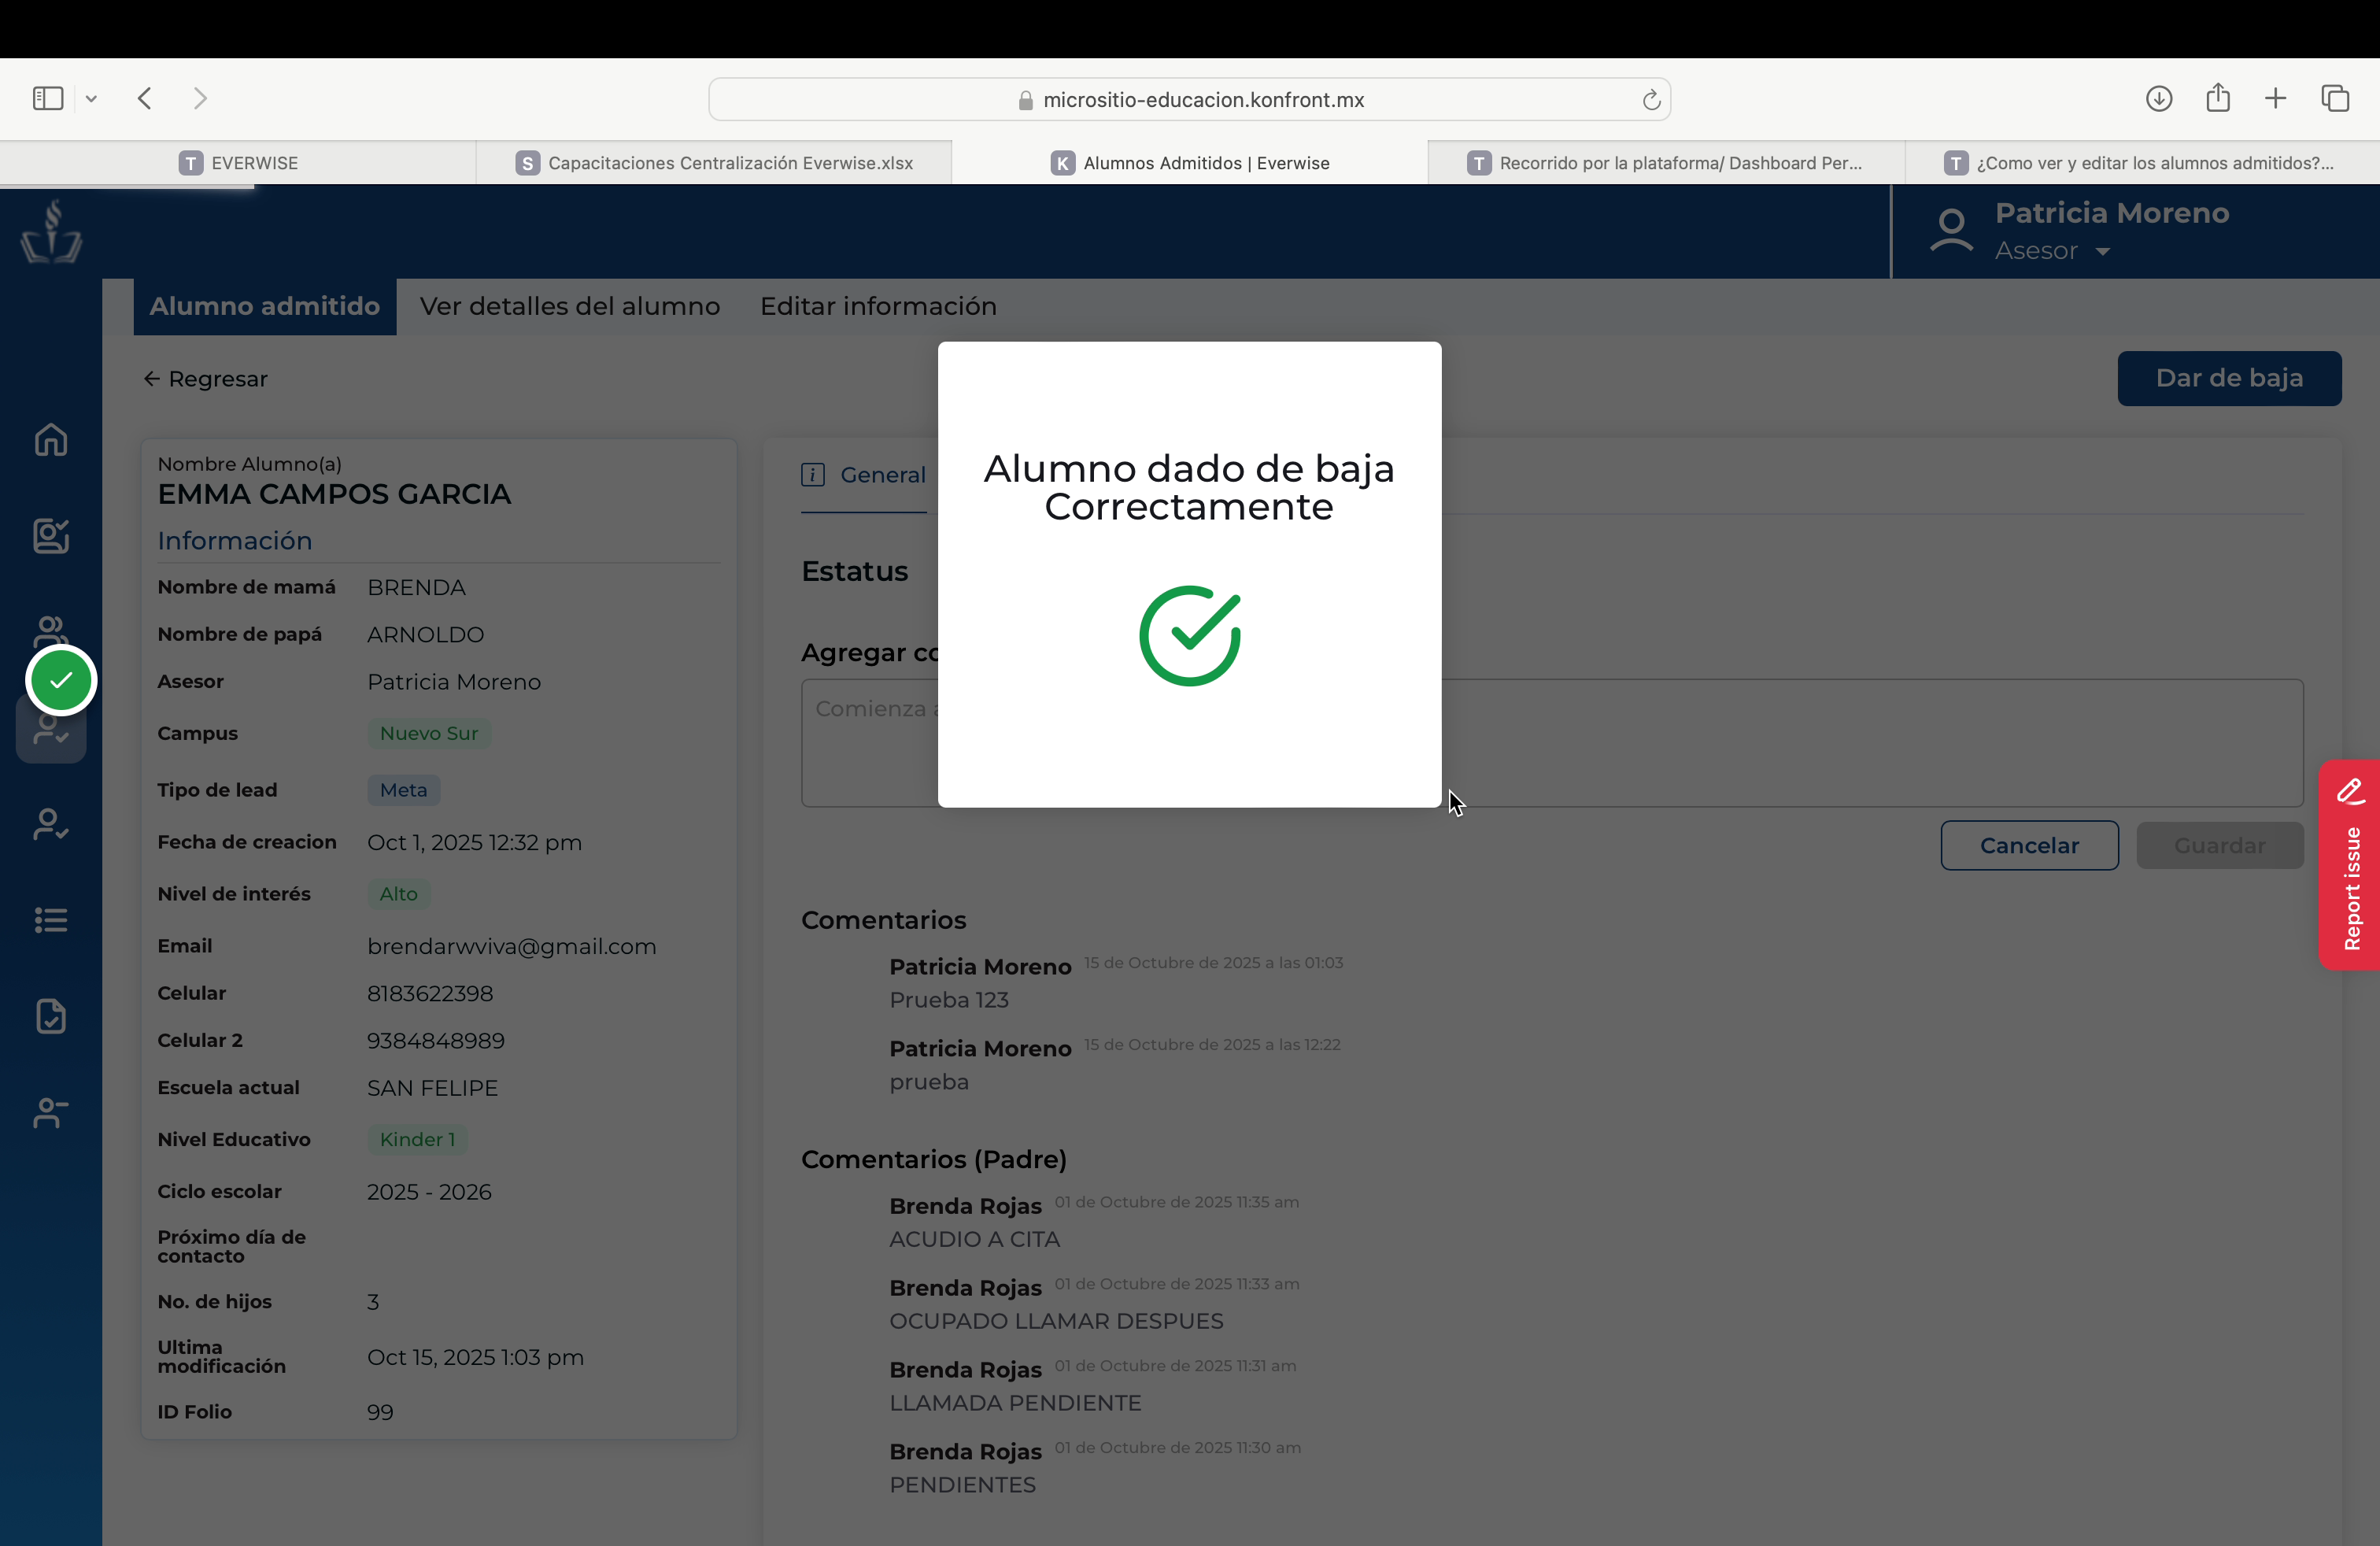Click the Meta lead type tag

(x=403, y=790)
